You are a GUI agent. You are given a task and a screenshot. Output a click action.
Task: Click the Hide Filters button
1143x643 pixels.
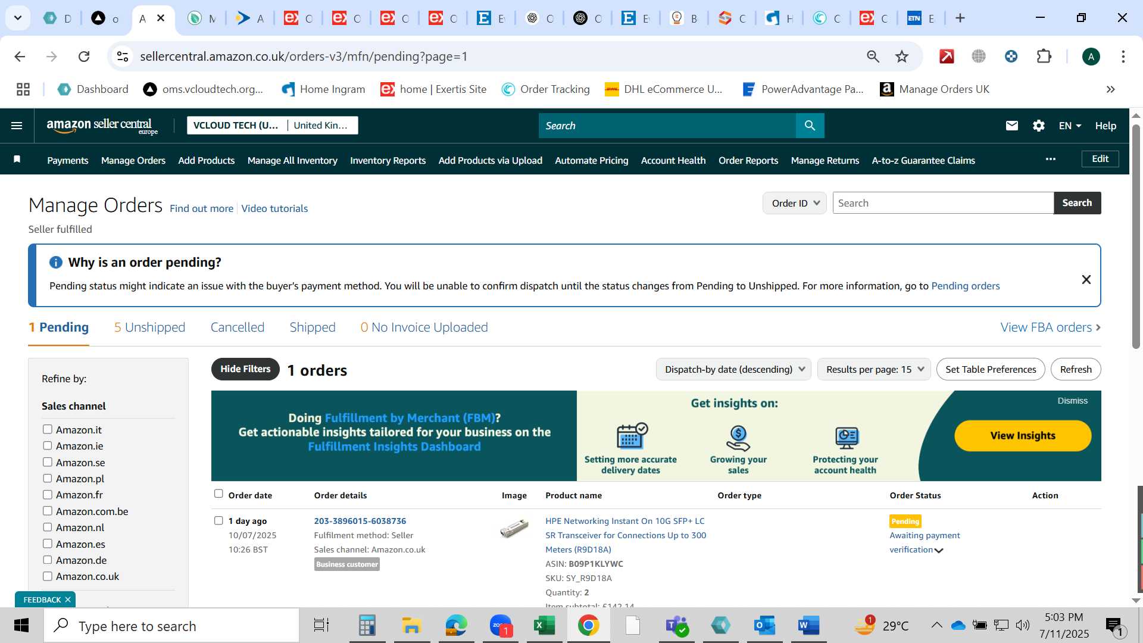(245, 369)
